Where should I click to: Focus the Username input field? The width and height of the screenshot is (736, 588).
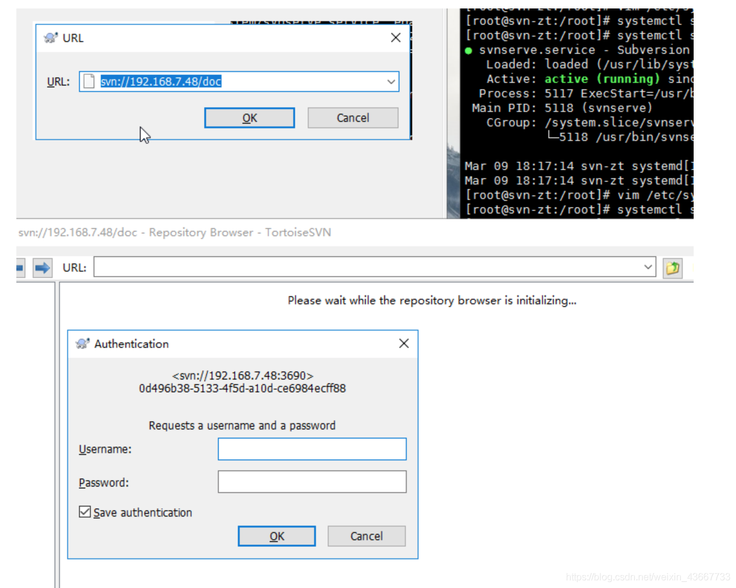(312, 449)
